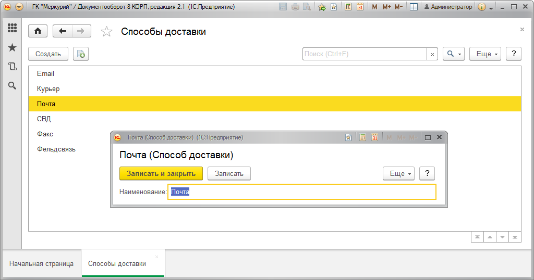Viewport: 534px width, 280px height.
Task: Maximize the Почта dialog window
Action: 428,137
